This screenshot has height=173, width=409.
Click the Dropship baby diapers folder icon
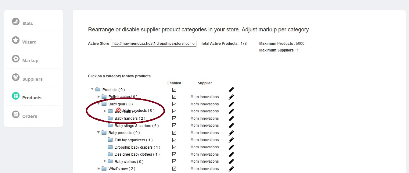(110, 147)
